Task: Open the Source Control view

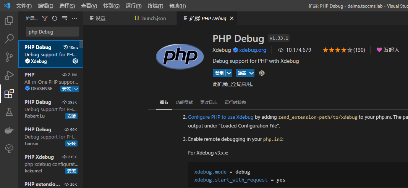Action: tap(9, 57)
